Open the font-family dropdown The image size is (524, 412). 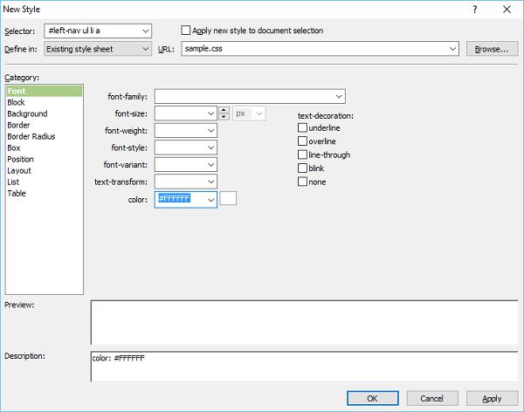339,96
